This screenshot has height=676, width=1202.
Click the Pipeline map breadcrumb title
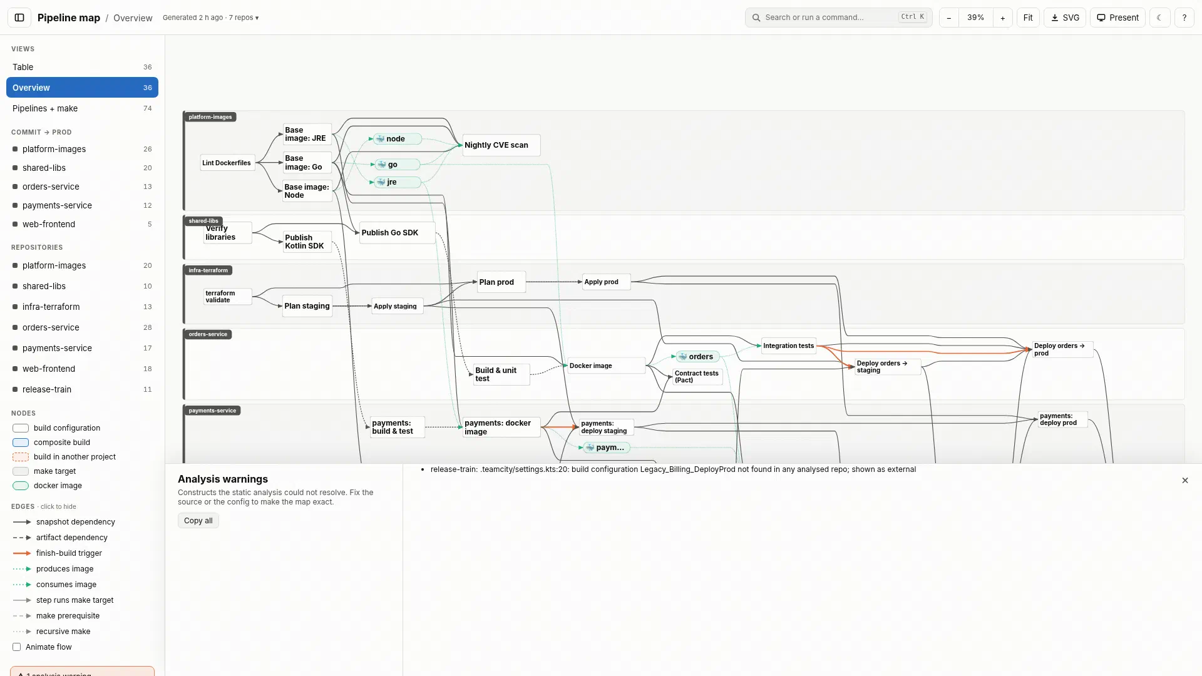69,18
